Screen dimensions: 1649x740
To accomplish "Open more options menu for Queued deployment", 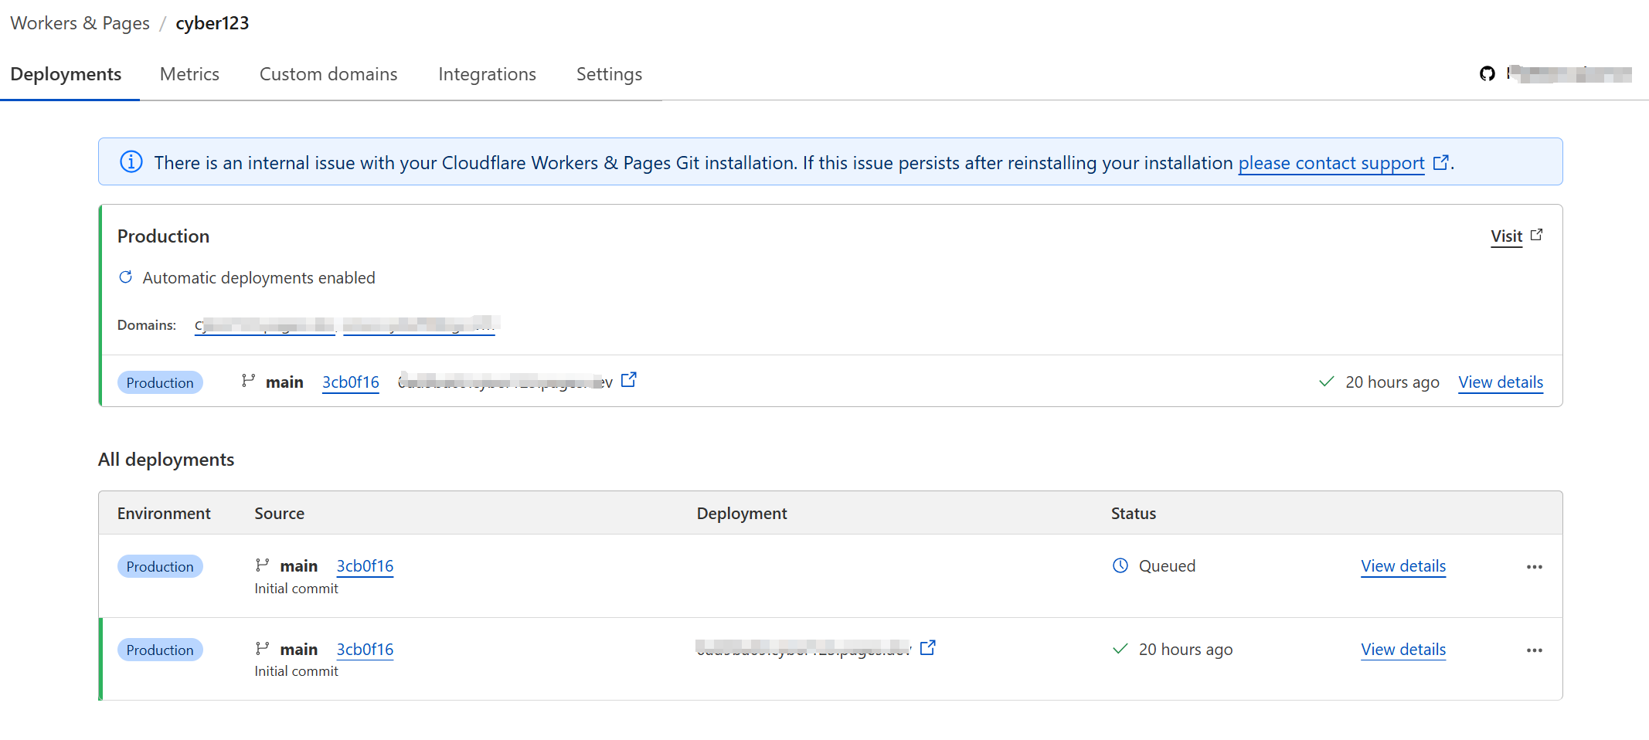I will (1534, 567).
